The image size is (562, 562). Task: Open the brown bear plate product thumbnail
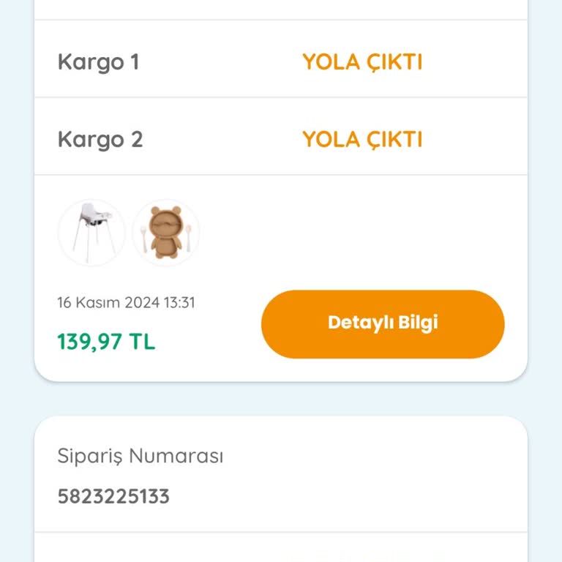click(x=166, y=233)
